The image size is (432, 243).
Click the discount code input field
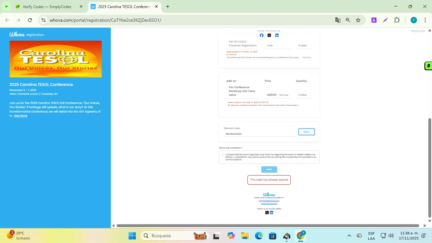(x=259, y=134)
